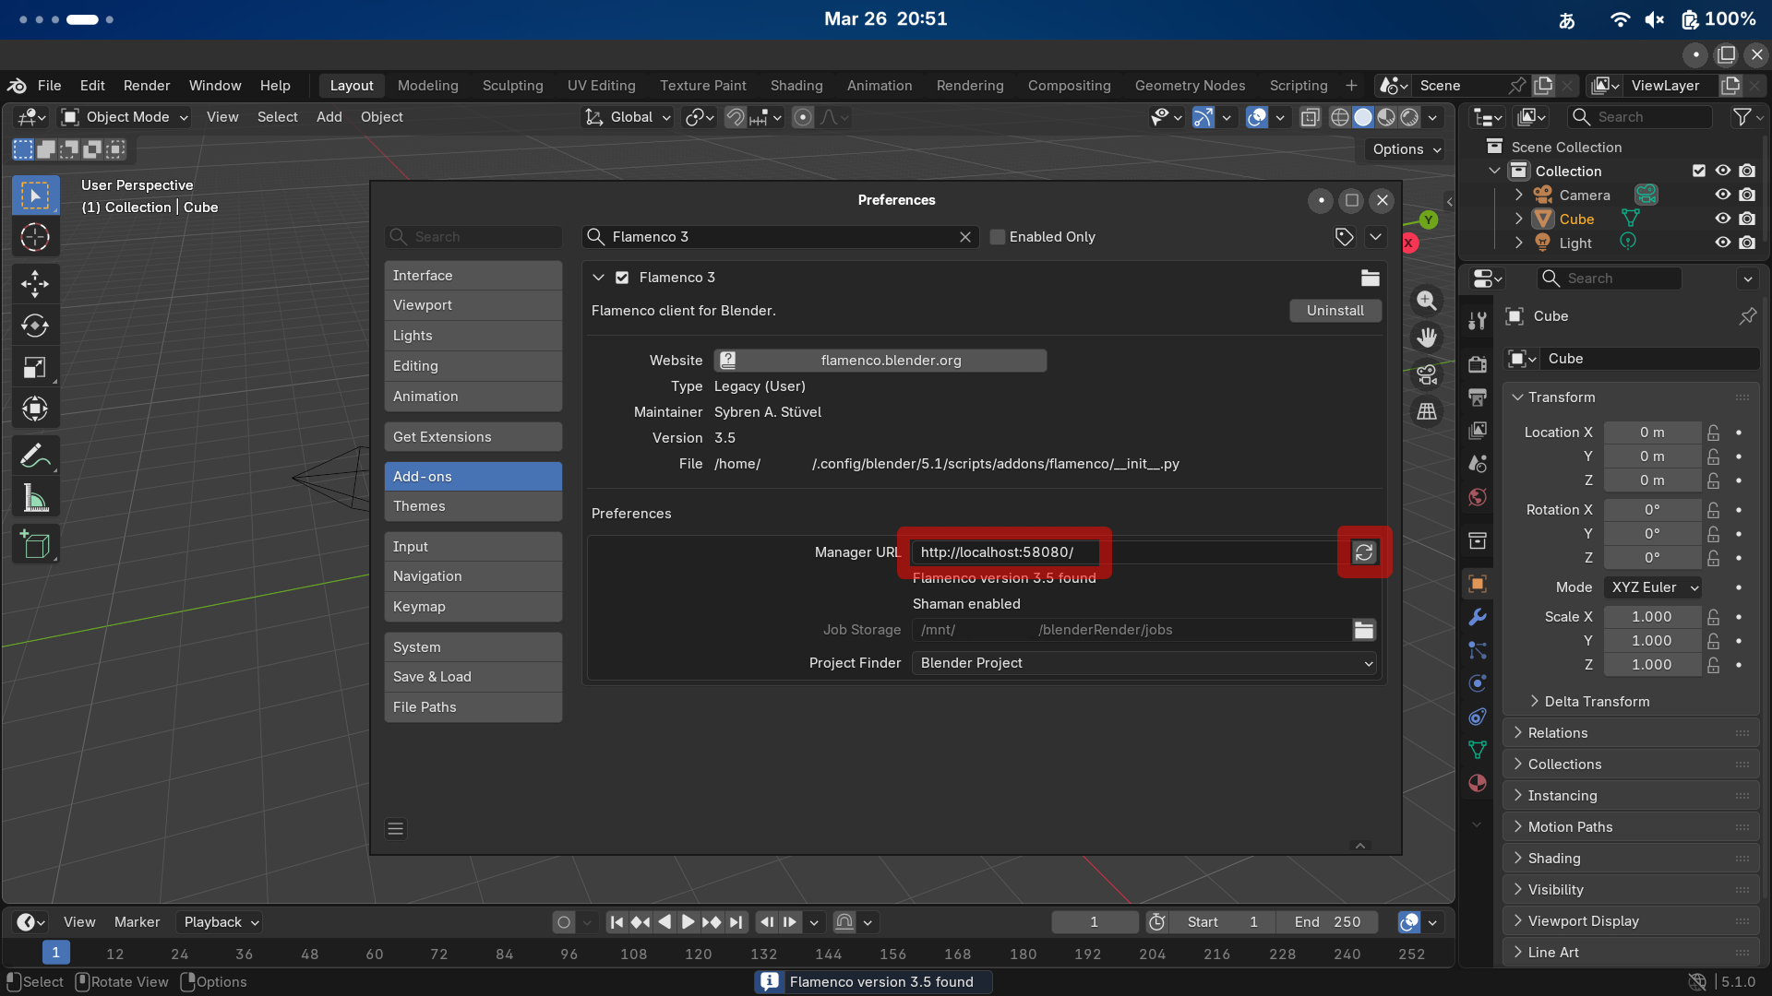The image size is (1772, 996).
Task: Toggle the Enabled Only checkbox
Action: click(998, 237)
